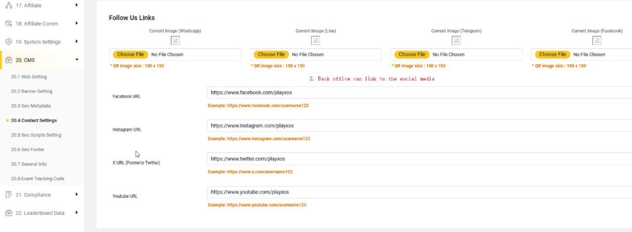Click Whatsapp's No File Chosen text
The width and height of the screenshot is (632, 232).
click(167, 54)
